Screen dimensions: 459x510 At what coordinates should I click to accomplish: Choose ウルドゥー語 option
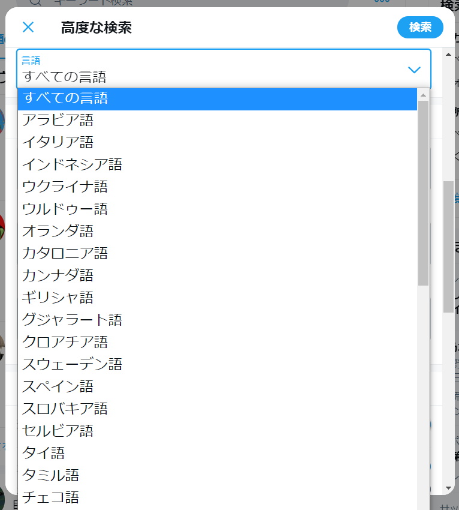[x=65, y=209]
